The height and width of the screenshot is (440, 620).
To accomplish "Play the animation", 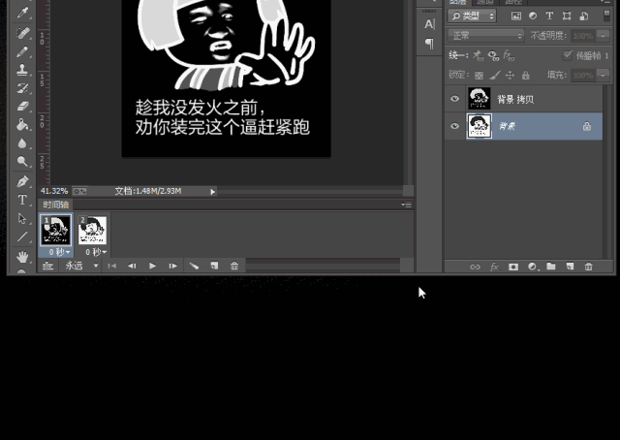I will pyautogui.click(x=153, y=266).
